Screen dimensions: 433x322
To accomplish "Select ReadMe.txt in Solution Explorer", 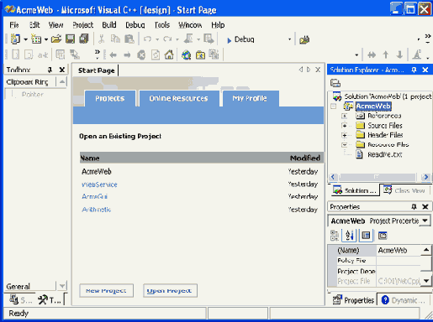I will point(384,154).
